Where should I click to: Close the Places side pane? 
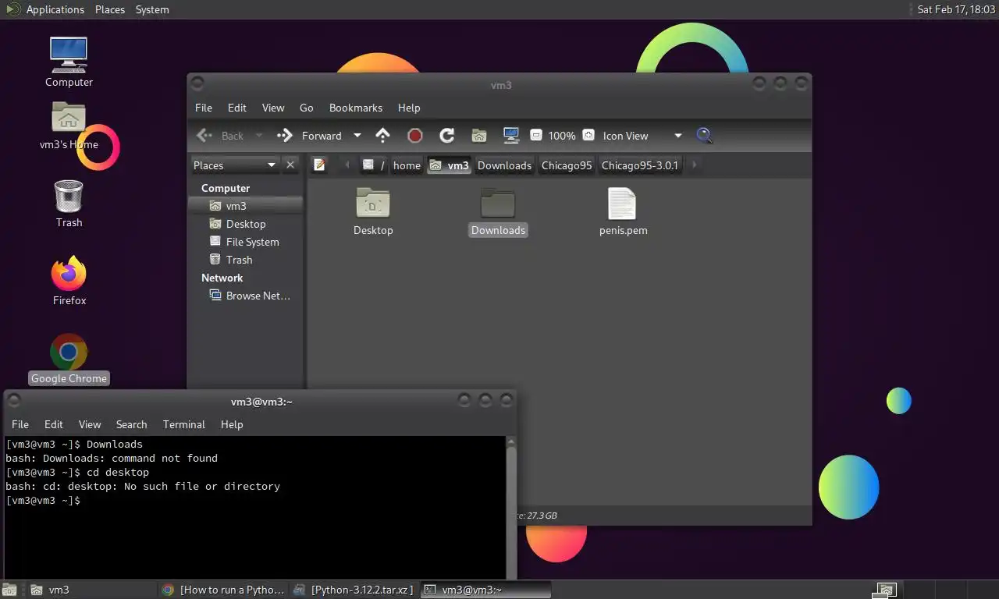coord(290,165)
